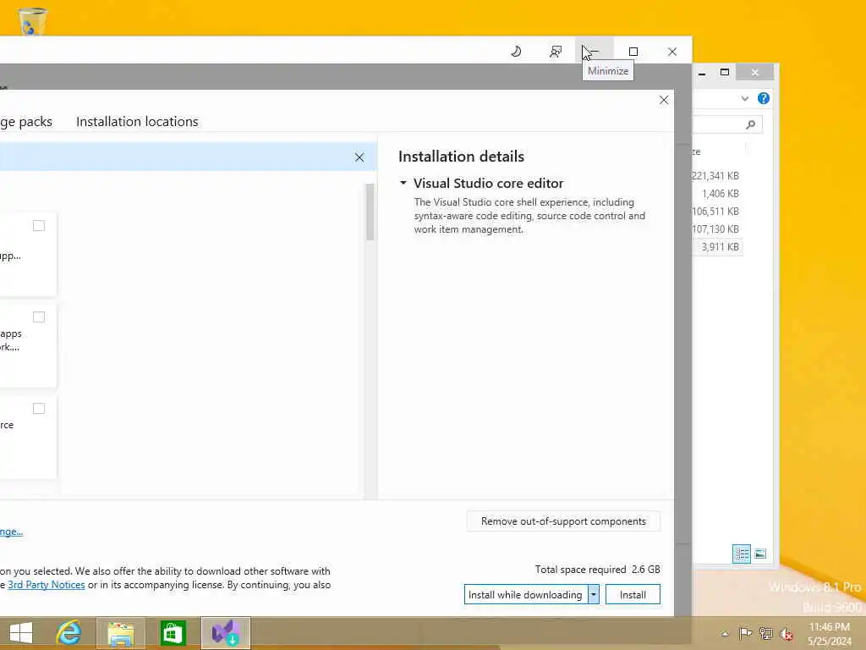Minimize the File Explorer window
The image size is (866, 650).
[x=702, y=73]
